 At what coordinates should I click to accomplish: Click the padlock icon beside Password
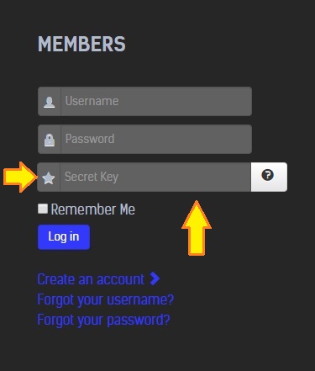[x=50, y=140]
